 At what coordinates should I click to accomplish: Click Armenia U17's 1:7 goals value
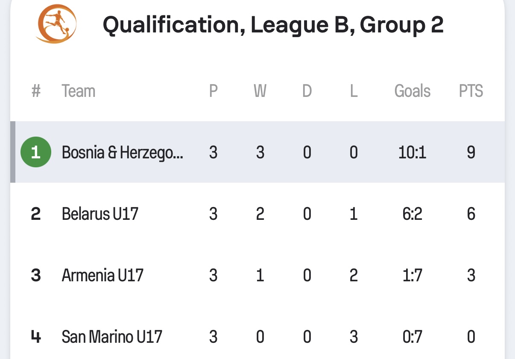[413, 275]
